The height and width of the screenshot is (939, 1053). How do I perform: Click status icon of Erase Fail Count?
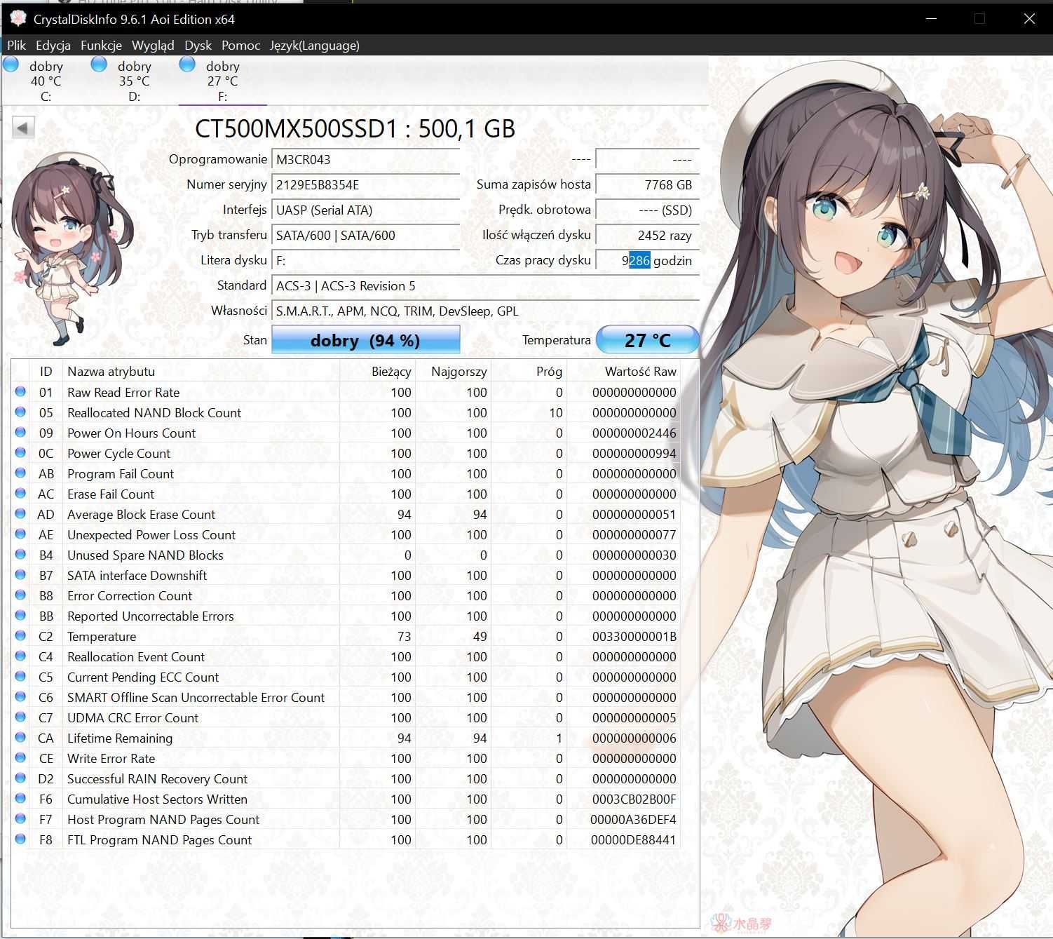coord(20,494)
